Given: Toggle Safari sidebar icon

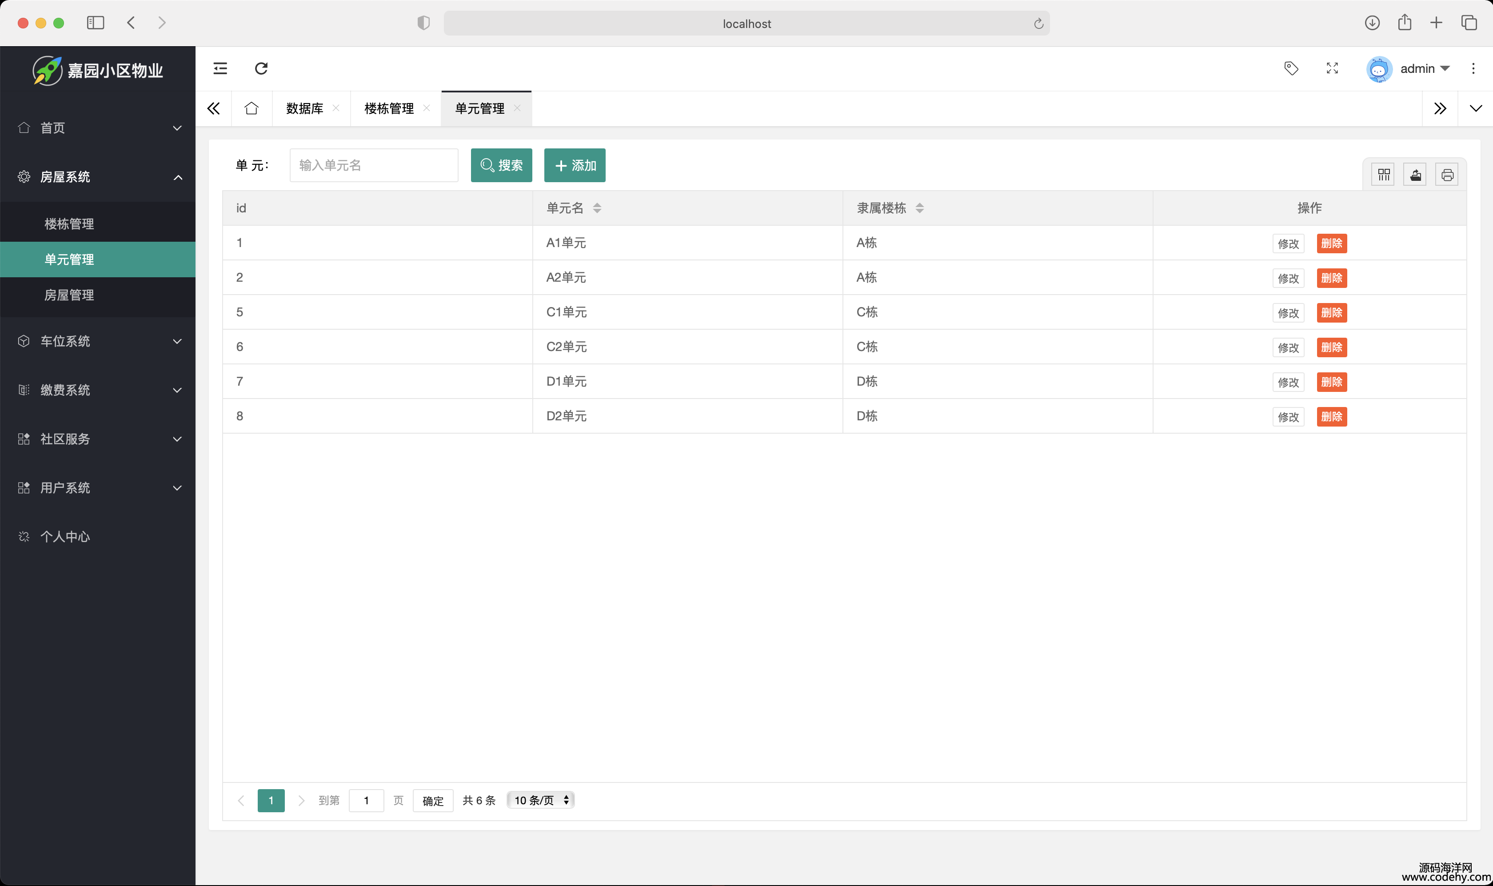Looking at the screenshot, I should (96, 23).
